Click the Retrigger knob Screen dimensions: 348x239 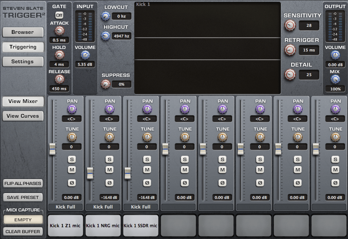[290, 50]
